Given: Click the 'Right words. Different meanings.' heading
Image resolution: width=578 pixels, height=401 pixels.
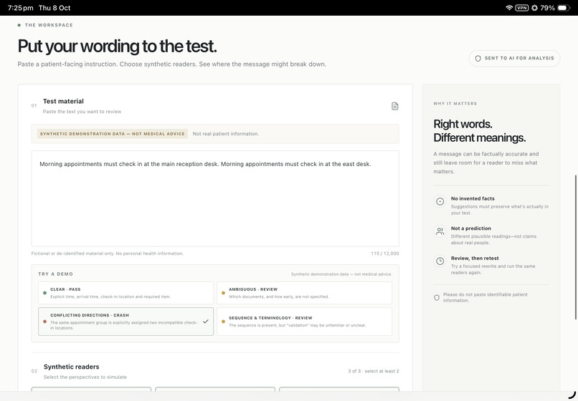Looking at the screenshot, I should pyautogui.click(x=480, y=131).
